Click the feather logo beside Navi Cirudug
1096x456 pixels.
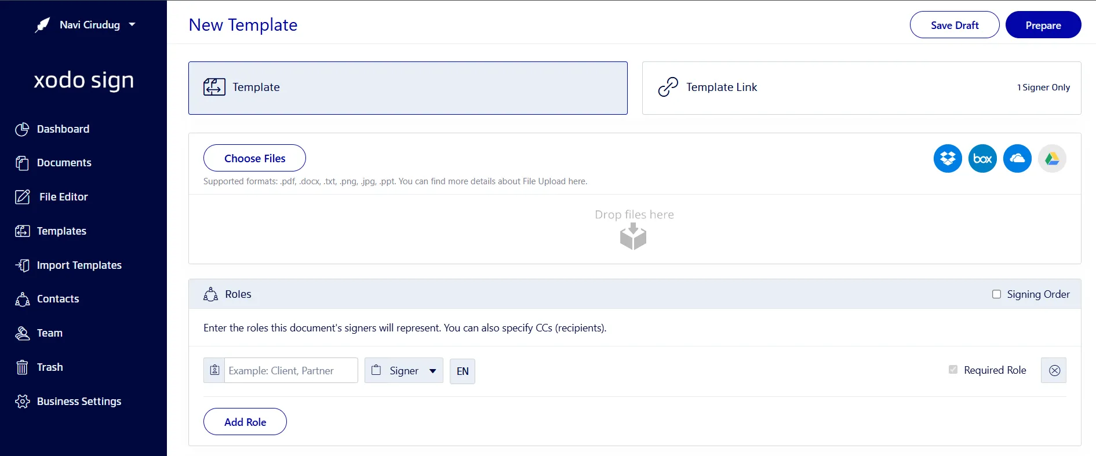[x=42, y=25]
